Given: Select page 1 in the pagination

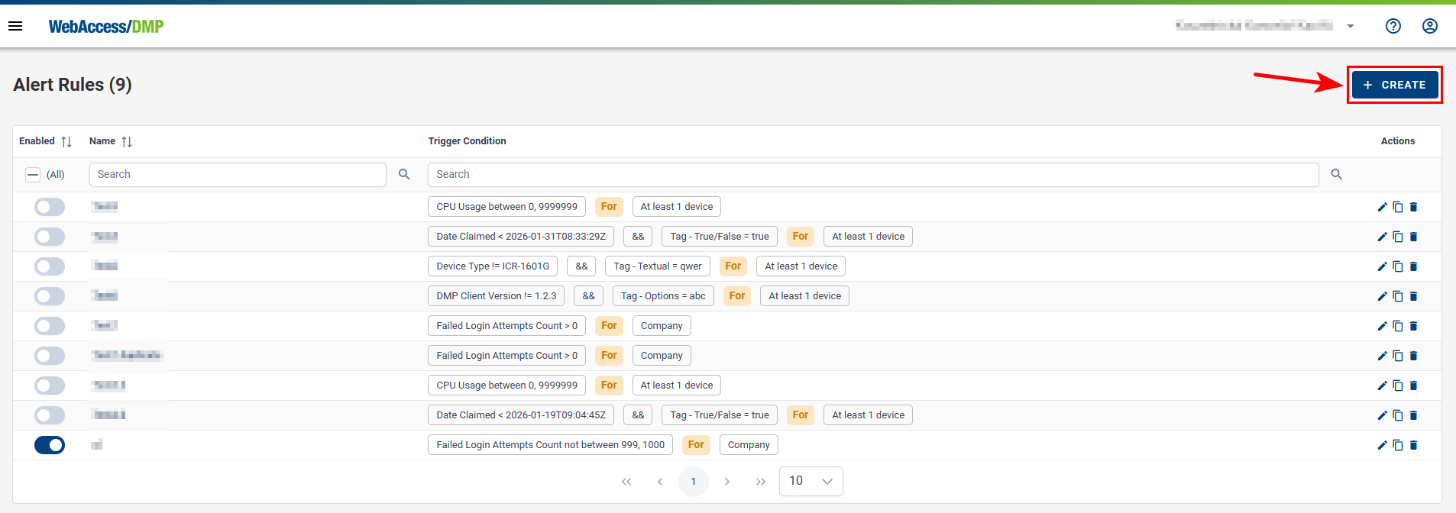Looking at the screenshot, I should (x=693, y=482).
